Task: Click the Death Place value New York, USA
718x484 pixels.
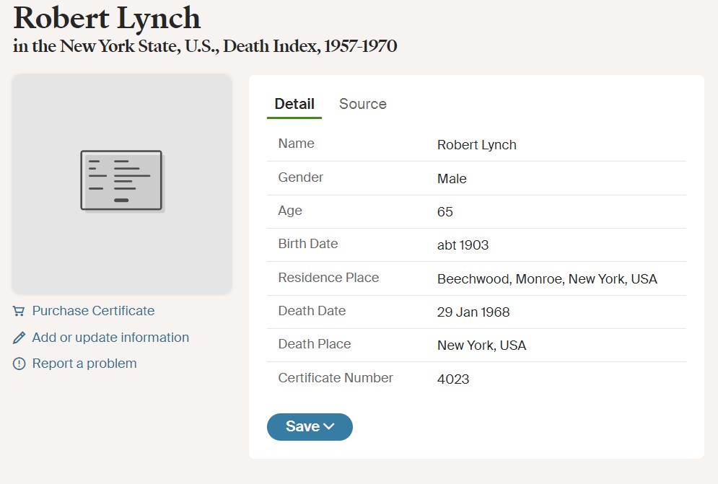Action: [x=481, y=346]
